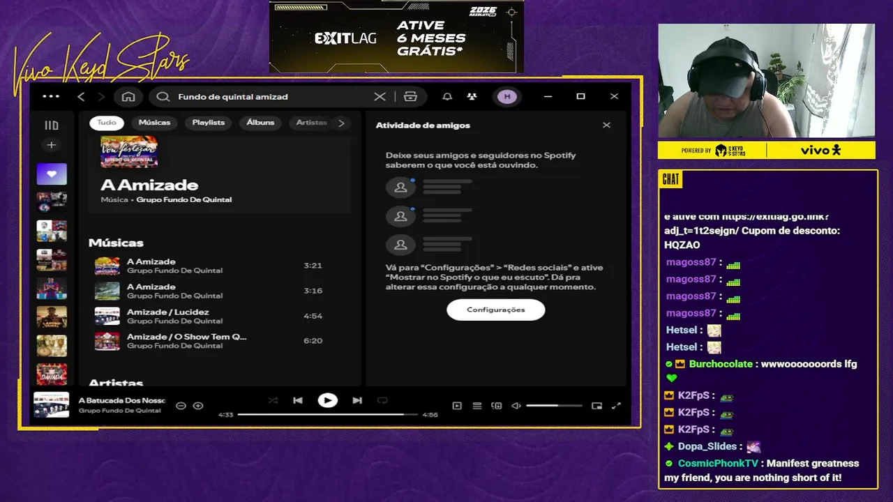Open the second library playlist below Liked Songs
This screenshot has height=502, width=893.
tap(52, 231)
